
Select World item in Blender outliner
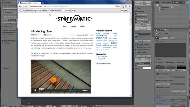pos(163,10)
